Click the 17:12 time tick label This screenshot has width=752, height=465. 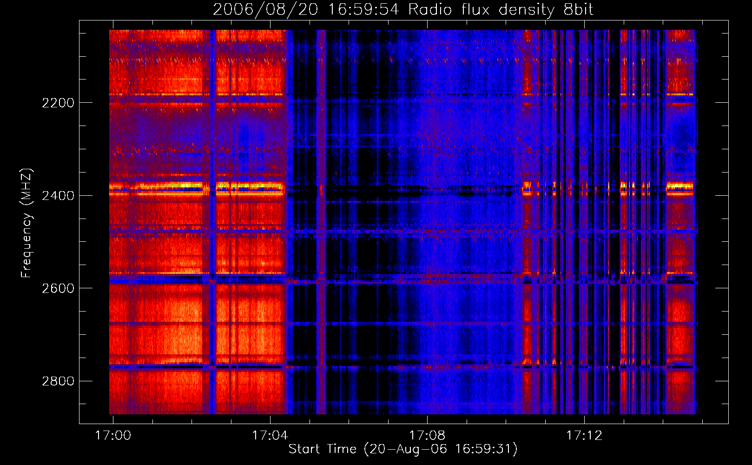click(x=584, y=435)
